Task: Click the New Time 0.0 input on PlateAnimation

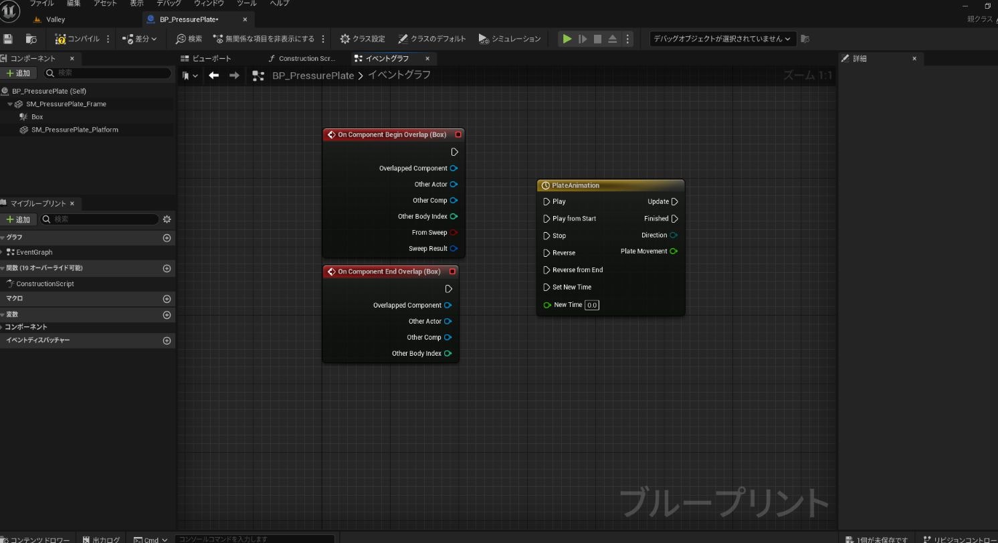Action: (x=591, y=304)
